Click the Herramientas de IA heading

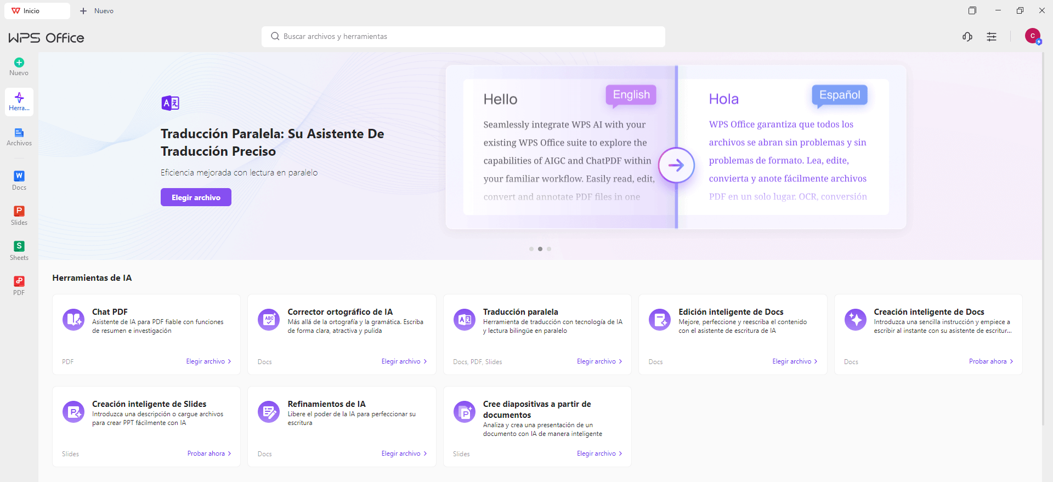tap(92, 277)
